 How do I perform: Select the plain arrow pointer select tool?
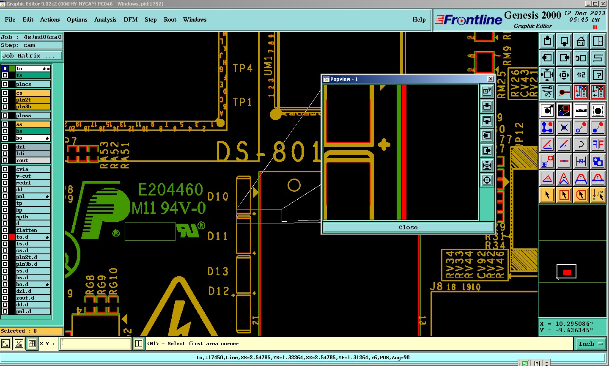pos(547,195)
